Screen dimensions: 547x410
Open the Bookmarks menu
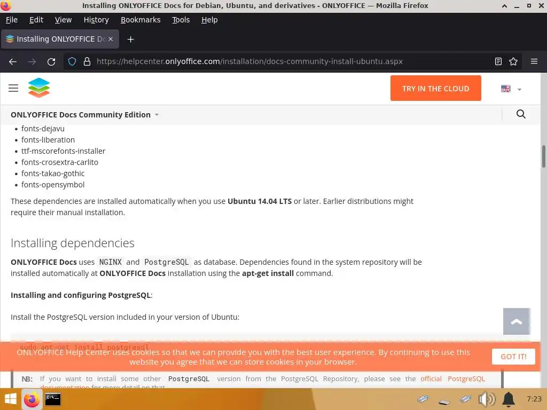140,20
